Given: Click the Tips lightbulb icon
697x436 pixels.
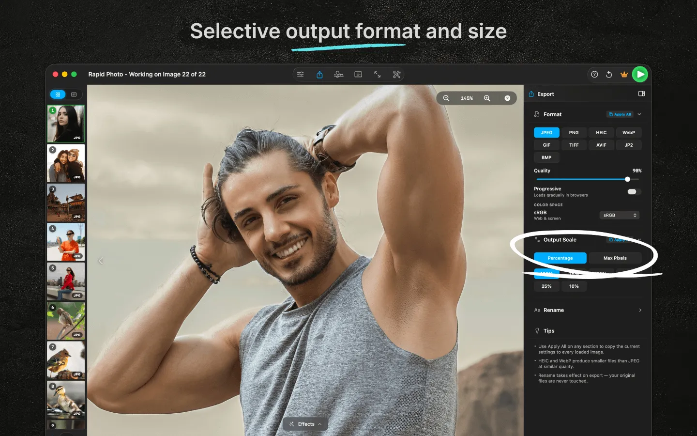Looking at the screenshot, I should point(537,331).
